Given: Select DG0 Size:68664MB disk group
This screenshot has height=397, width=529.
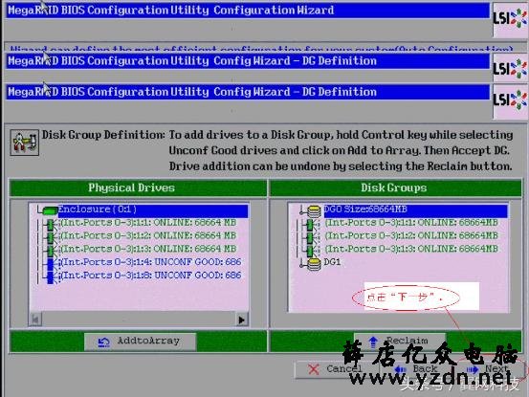Looking at the screenshot, I should tap(415, 210).
